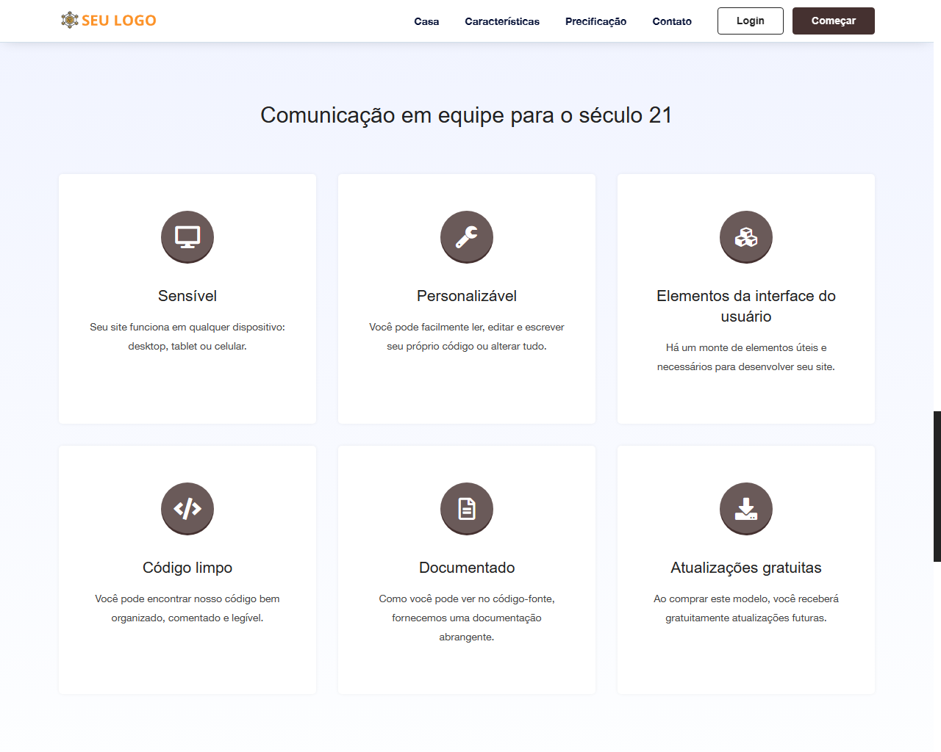Click the gear logo icon in header
This screenshot has width=941, height=752.
click(70, 21)
